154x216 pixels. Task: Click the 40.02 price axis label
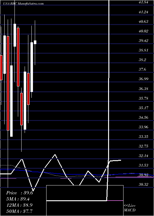click(x=144, y=31)
